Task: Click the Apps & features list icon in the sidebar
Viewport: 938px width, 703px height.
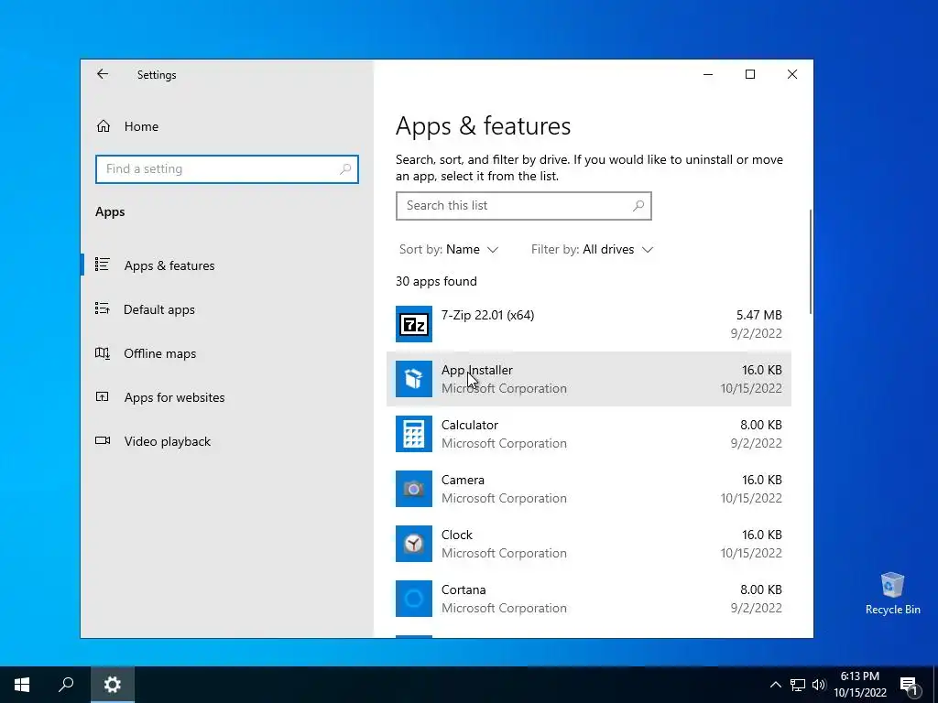Action: [103, 265]
